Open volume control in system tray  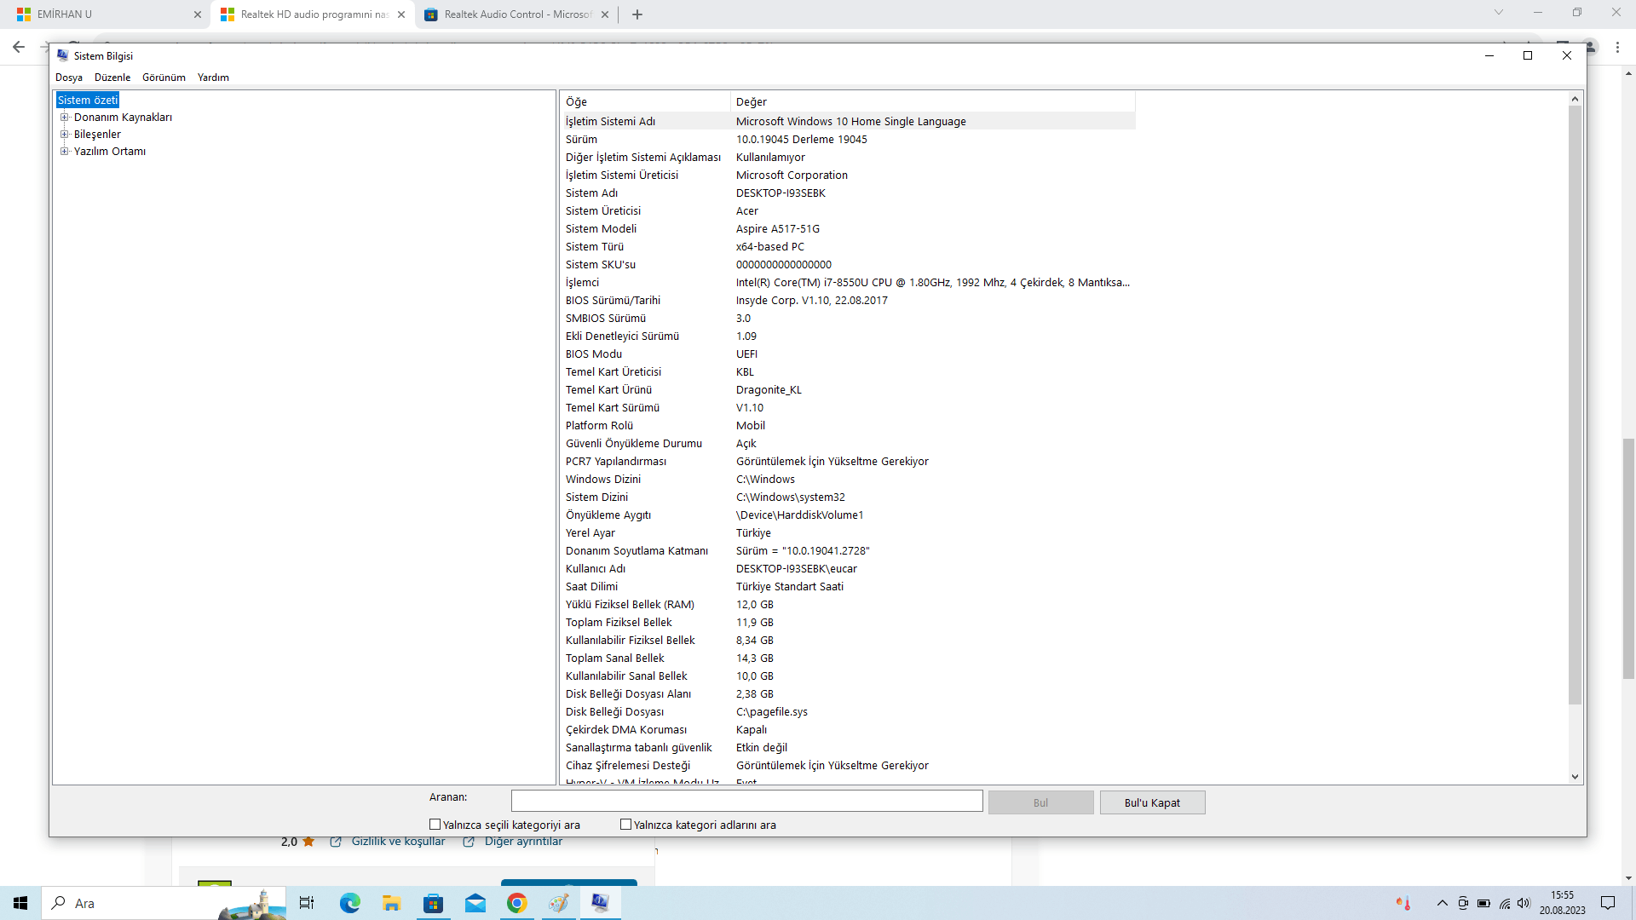pos(1524,903)
